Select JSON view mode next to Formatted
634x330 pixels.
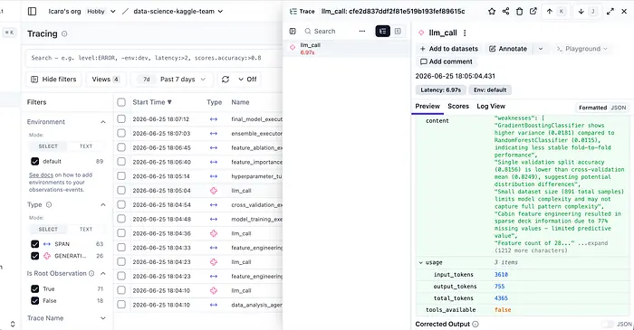(619, 108)
